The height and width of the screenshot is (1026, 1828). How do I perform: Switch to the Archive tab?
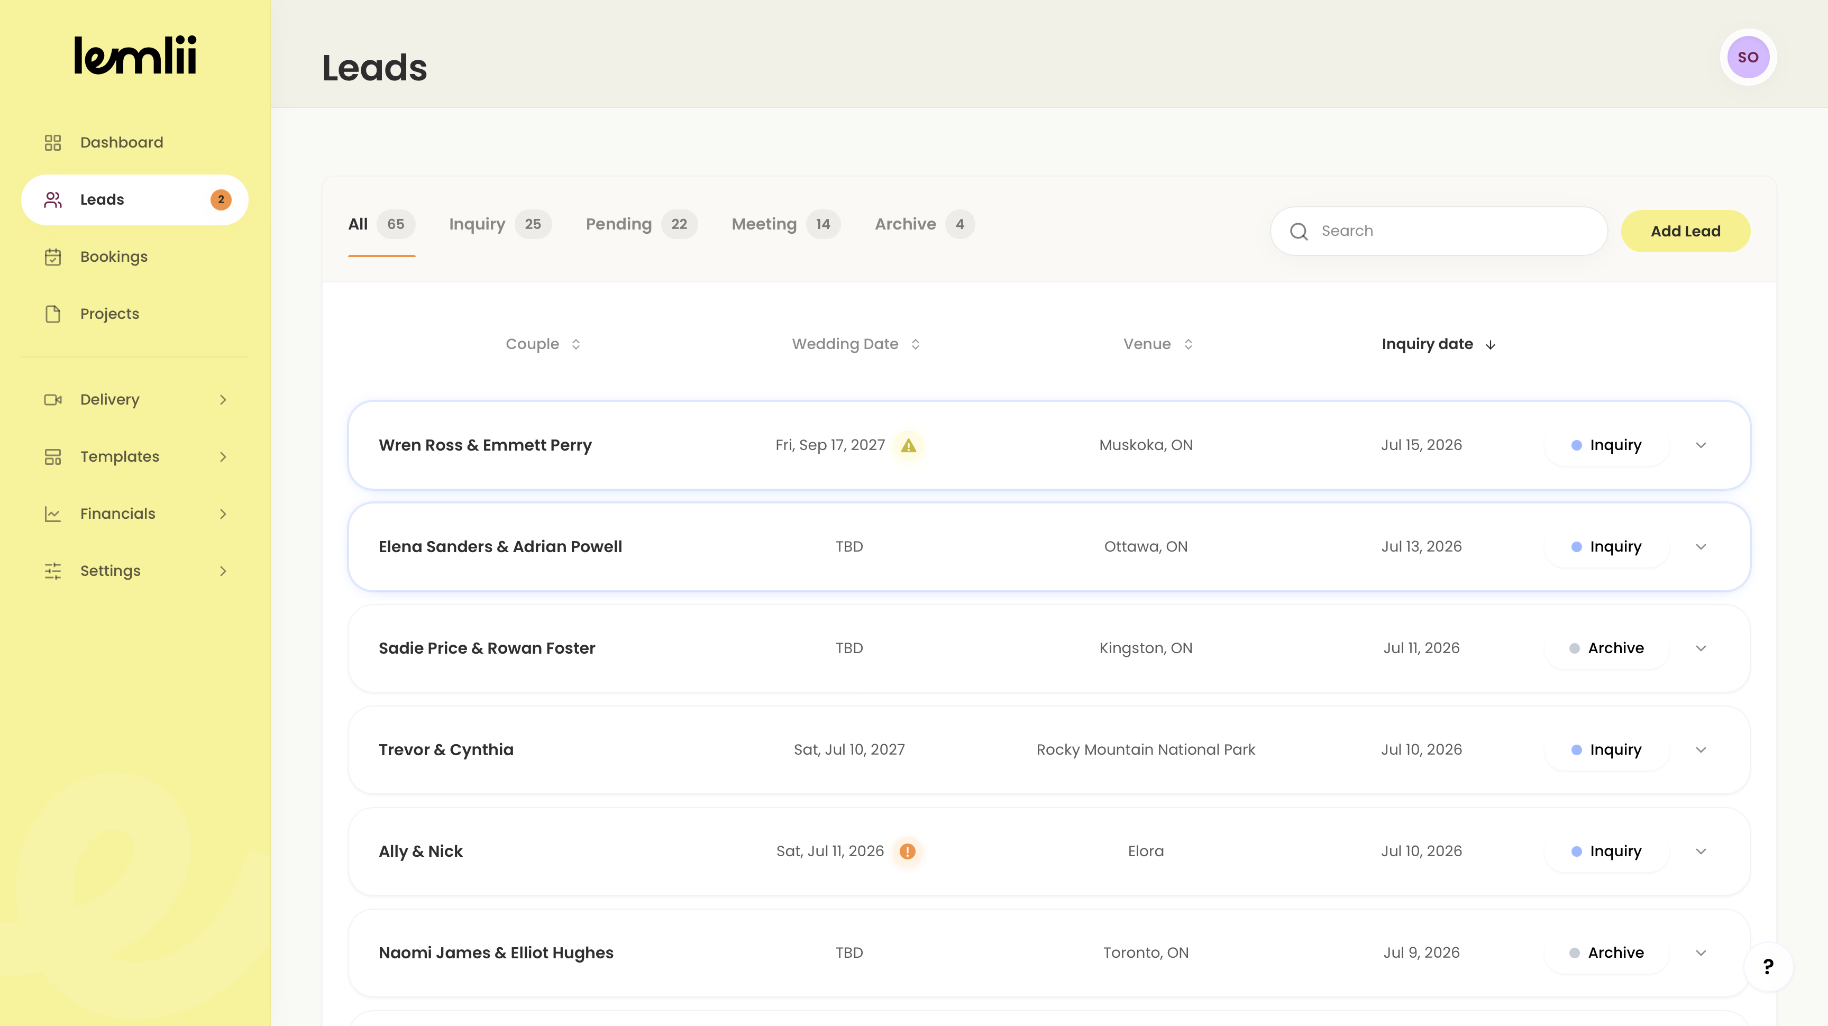pos(925,224)
